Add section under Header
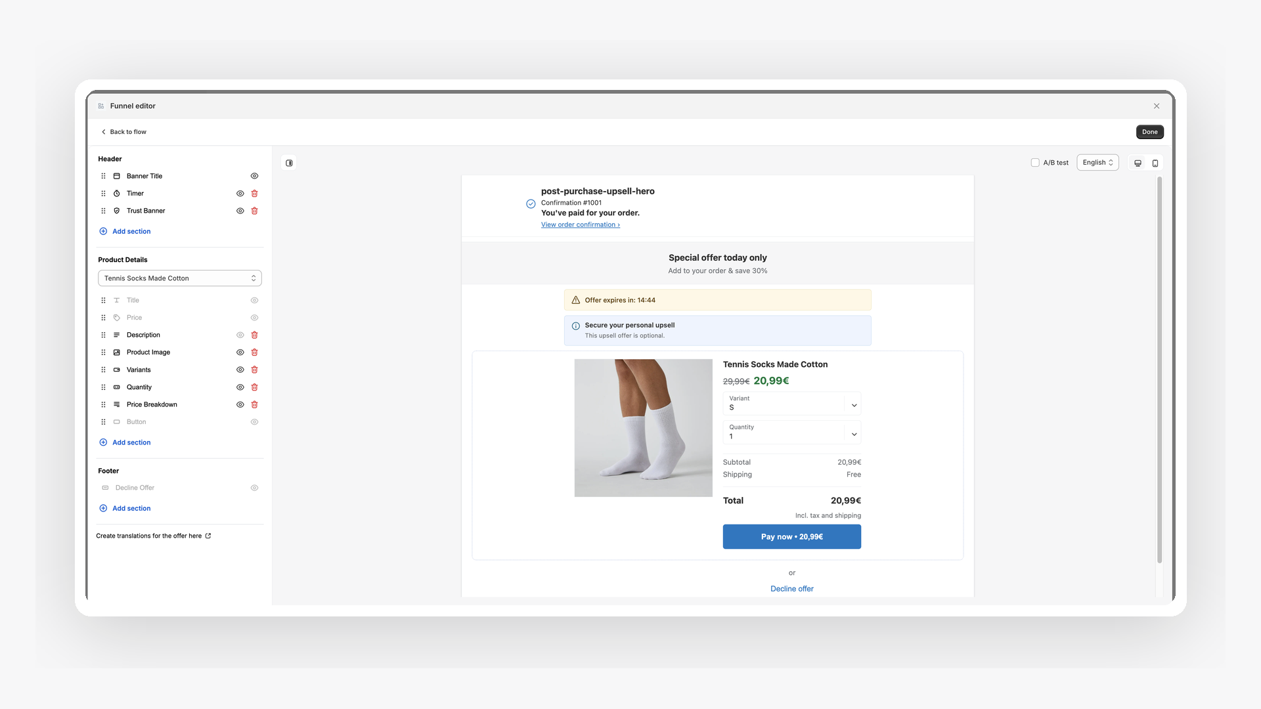 125,231
